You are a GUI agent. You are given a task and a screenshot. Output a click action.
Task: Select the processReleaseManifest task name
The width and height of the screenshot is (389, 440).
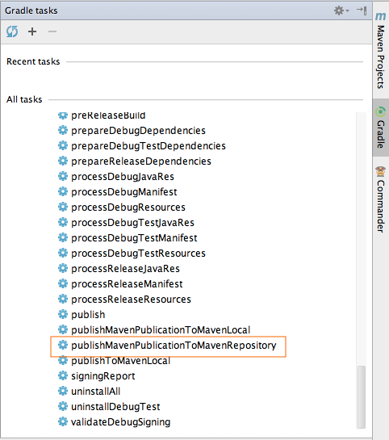pos(127,284)
